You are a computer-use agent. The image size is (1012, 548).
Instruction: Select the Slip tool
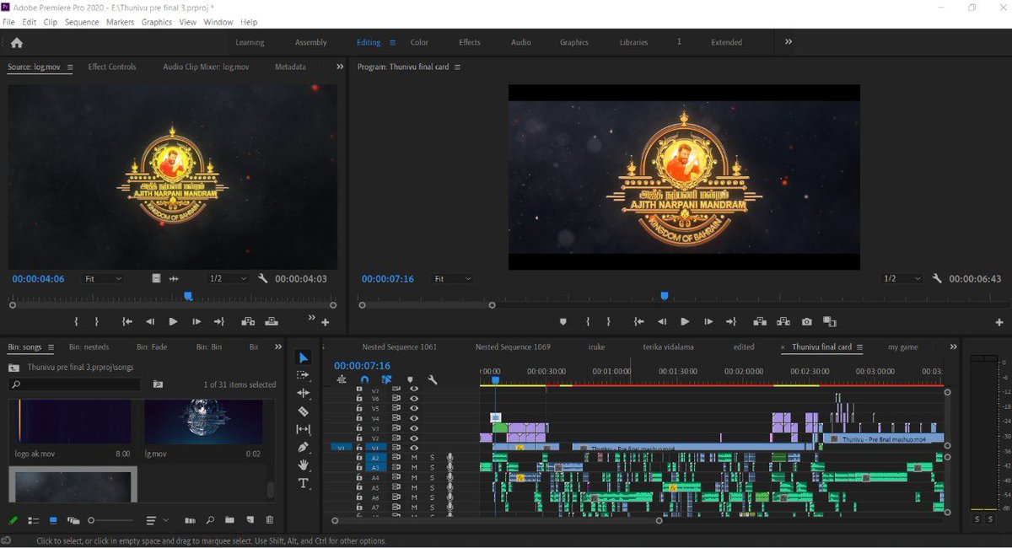304,429
